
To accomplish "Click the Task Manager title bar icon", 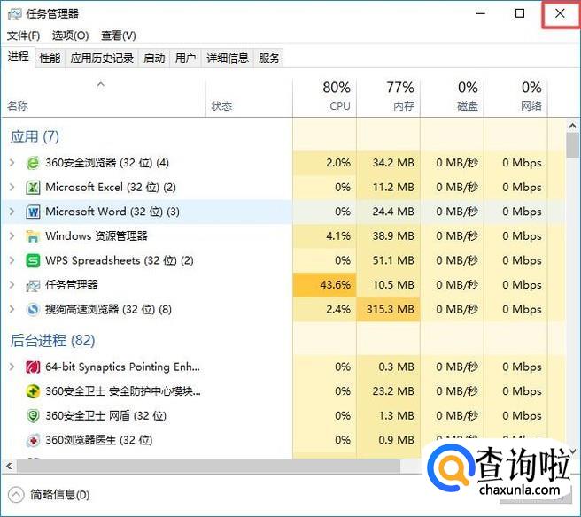I will coord(14,14).
